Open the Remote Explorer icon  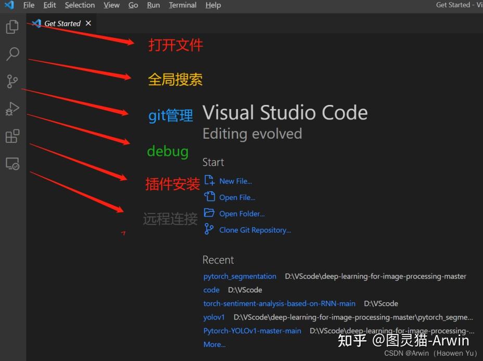pos(12,163)
